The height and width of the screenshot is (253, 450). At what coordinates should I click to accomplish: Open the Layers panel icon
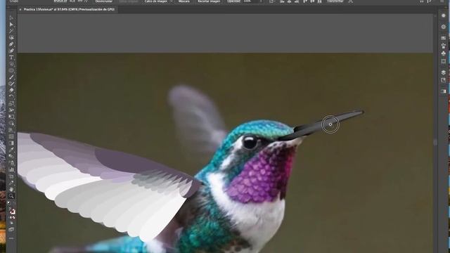444,72
